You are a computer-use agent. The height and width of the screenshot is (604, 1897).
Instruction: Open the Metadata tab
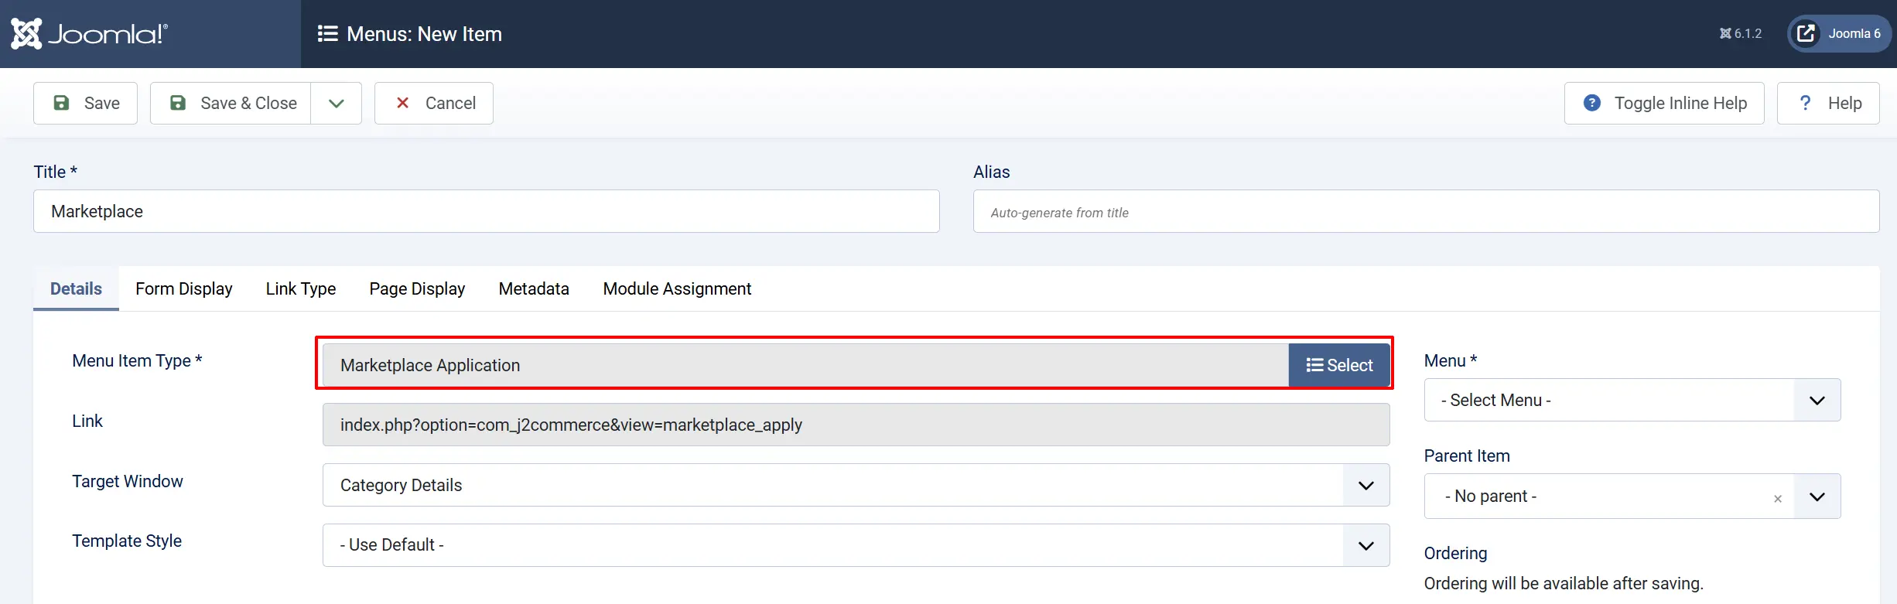(x=534, y=288)
